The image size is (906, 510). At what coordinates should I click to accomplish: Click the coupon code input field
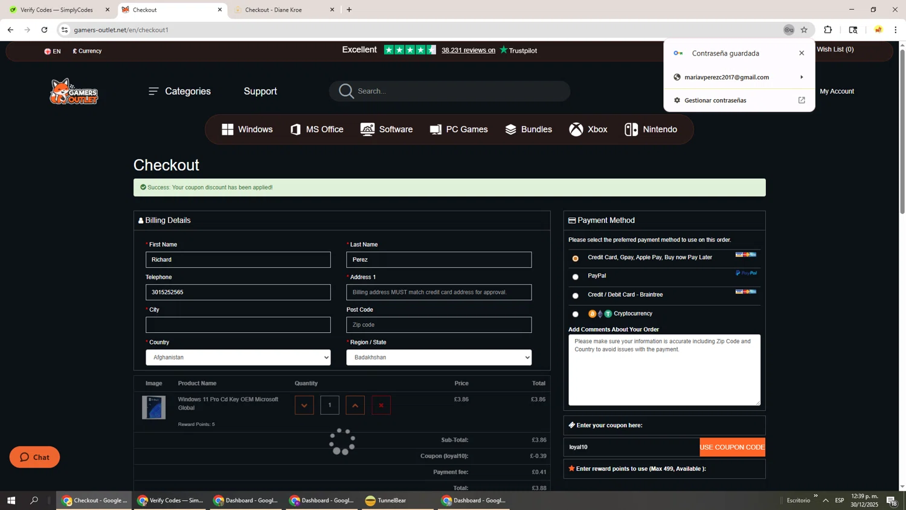pos(632,447)
